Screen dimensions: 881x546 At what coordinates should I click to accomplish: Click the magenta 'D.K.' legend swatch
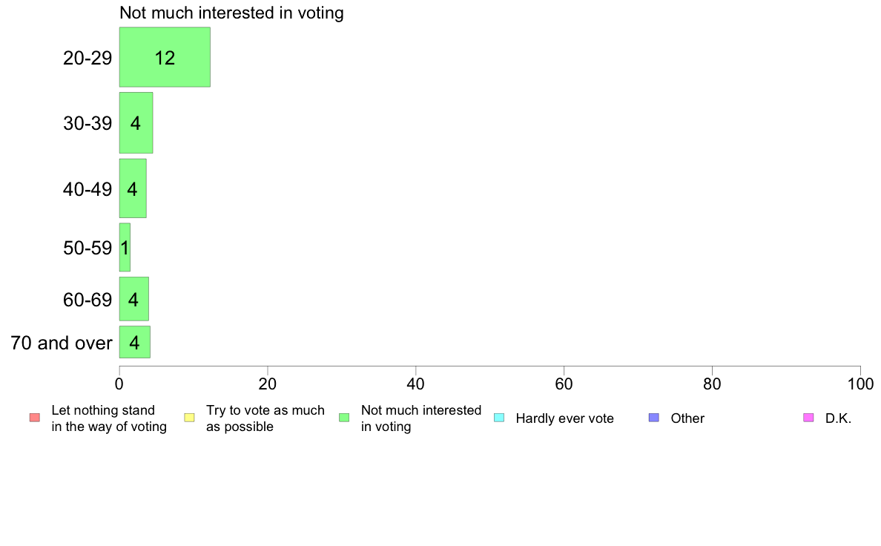(808, 418)
